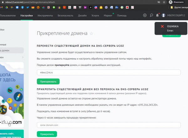Bookmark this page with the star icon
The image size is (188, 138).
click(164, 2)
